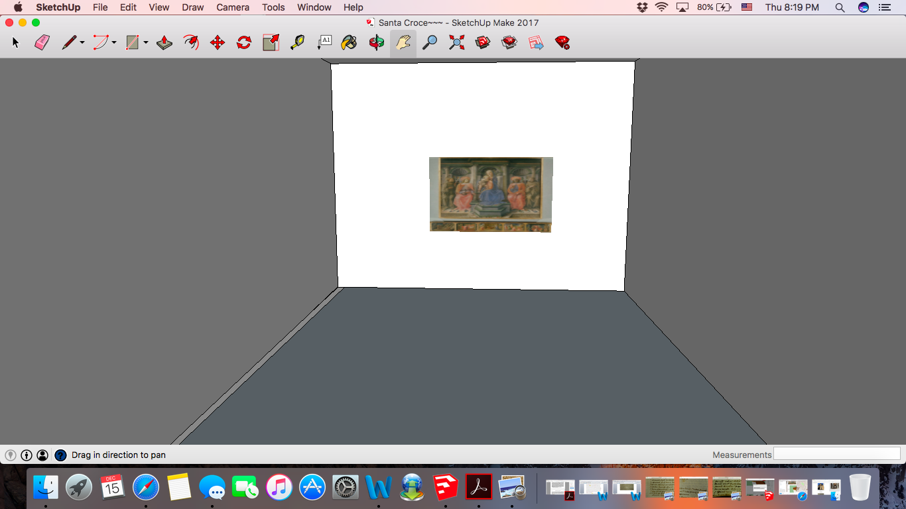Viewport: 906px width, 509px height.
Task: Open Spotlight search in menu bar
Action: (x=840, y=7)
